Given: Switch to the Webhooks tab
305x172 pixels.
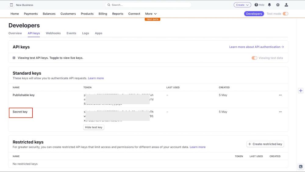Looking at the screenshot, I should pyautogui.click(x=53, y=33).
